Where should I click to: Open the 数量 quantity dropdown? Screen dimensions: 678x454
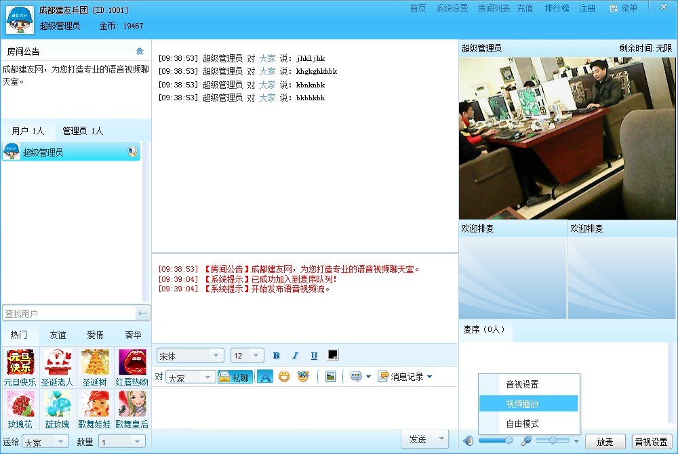[x=121, y=442]
